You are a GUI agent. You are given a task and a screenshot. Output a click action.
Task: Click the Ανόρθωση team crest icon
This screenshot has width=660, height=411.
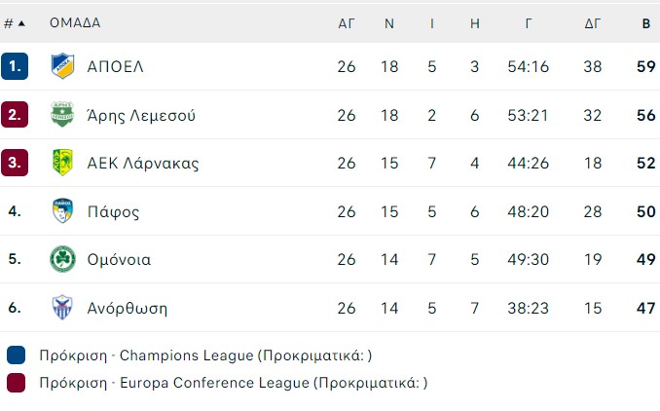(62, 309)
